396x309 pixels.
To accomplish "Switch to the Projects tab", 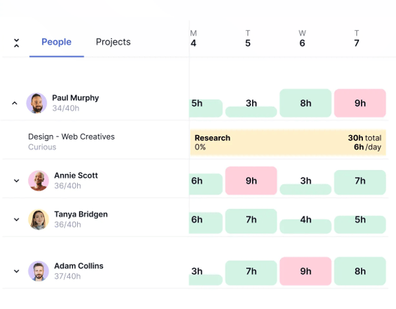I will [113, 42].
